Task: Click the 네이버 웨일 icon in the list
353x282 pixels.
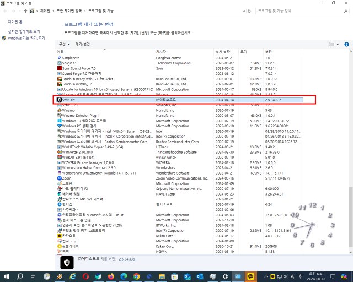Action: click(60, 194)
